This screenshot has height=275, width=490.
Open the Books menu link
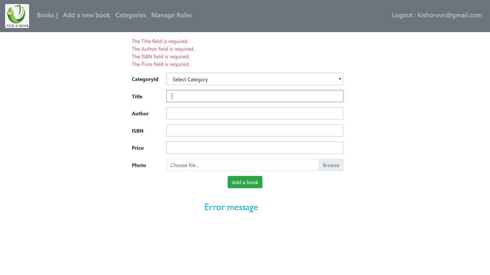pyautogui.click(x=46, y=15)
